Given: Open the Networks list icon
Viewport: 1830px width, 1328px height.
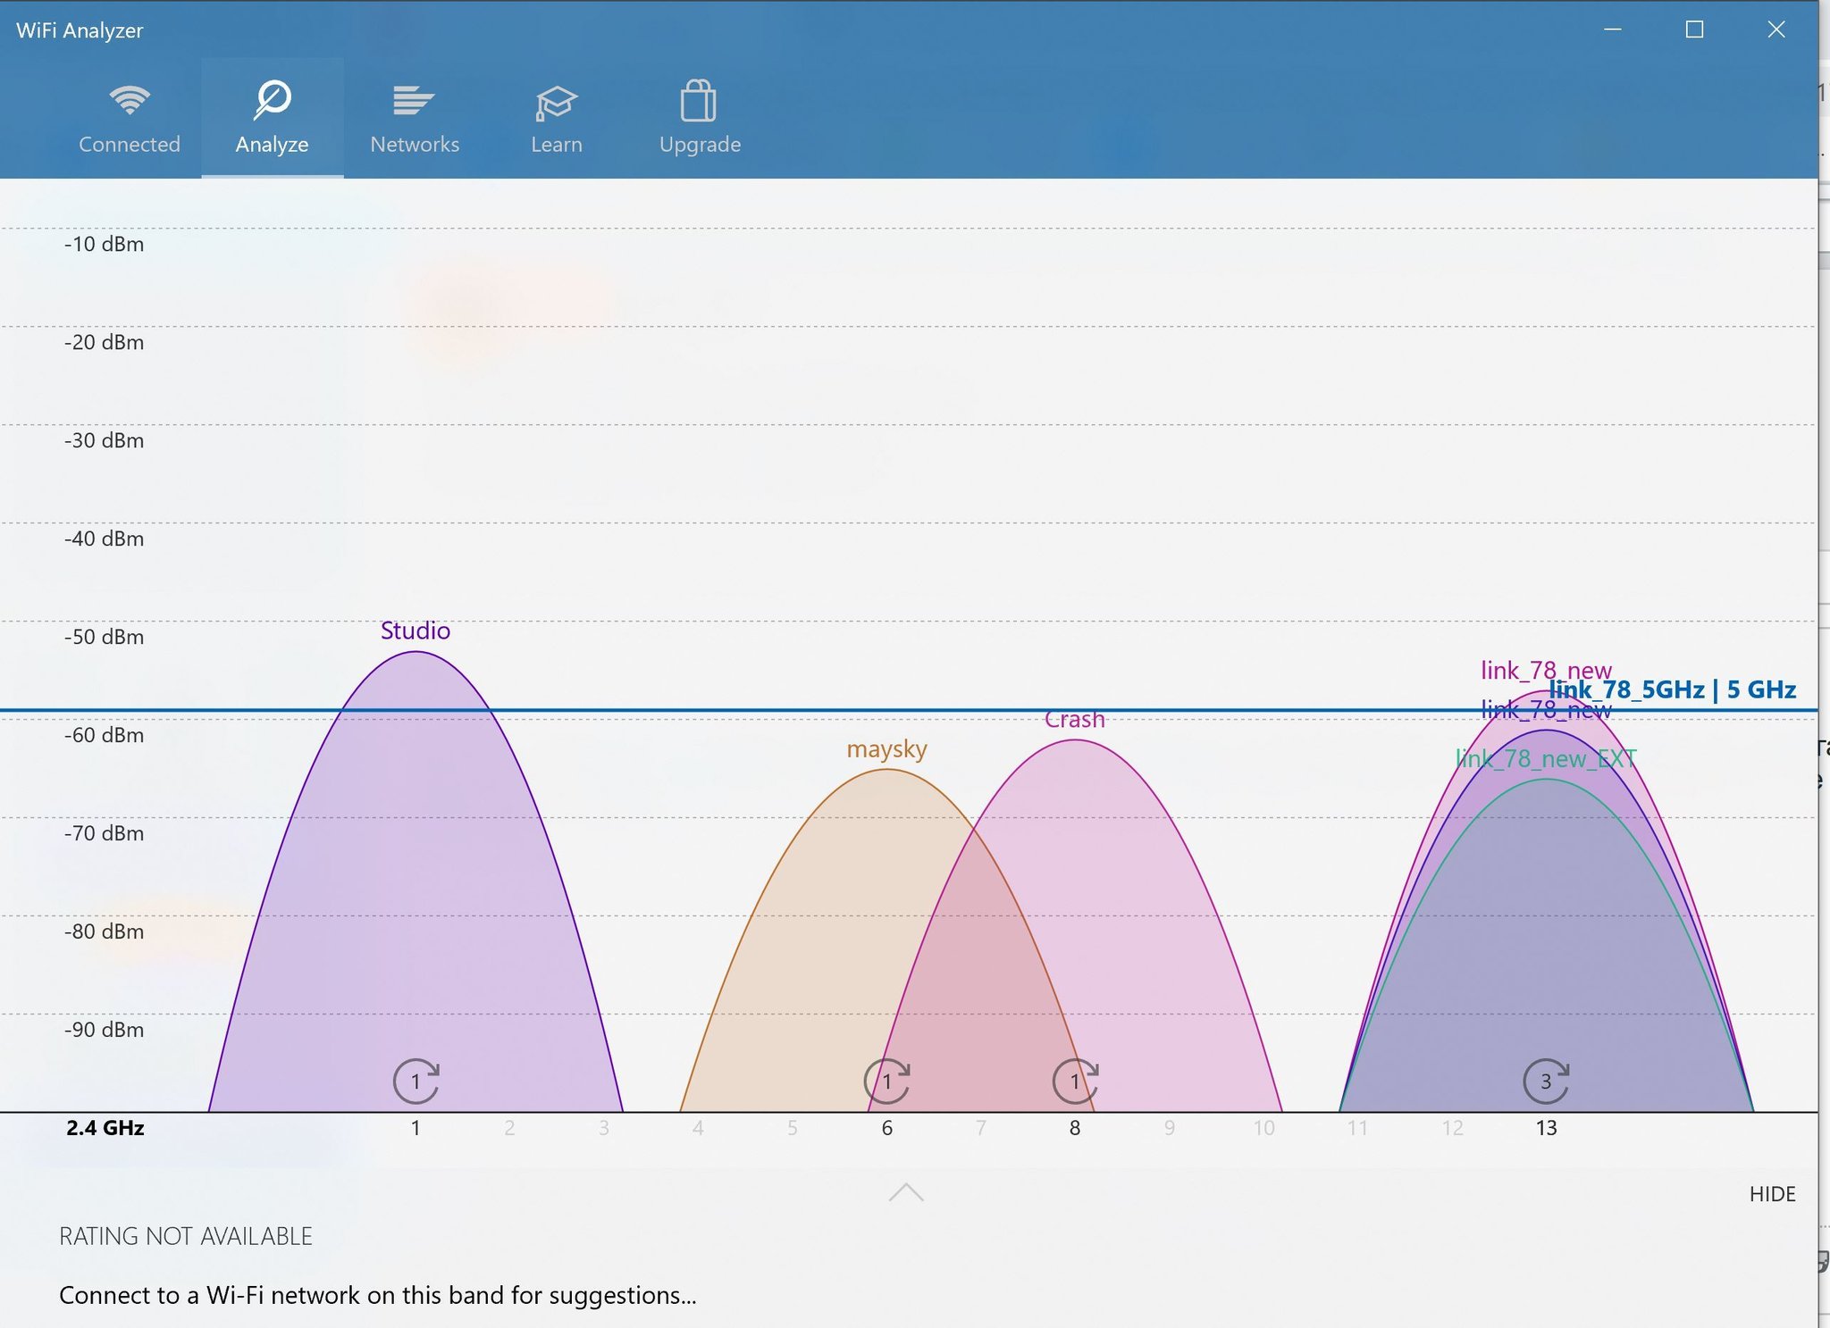Looking at the screenshot, I should [414, 100].
